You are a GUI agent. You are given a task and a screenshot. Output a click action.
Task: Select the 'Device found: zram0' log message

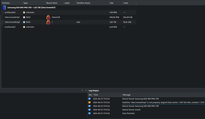[131, 110]
